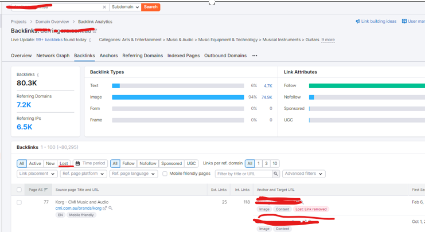Clear the domain search field X
This screenshot has height=232, width=425.
(104, 7)
